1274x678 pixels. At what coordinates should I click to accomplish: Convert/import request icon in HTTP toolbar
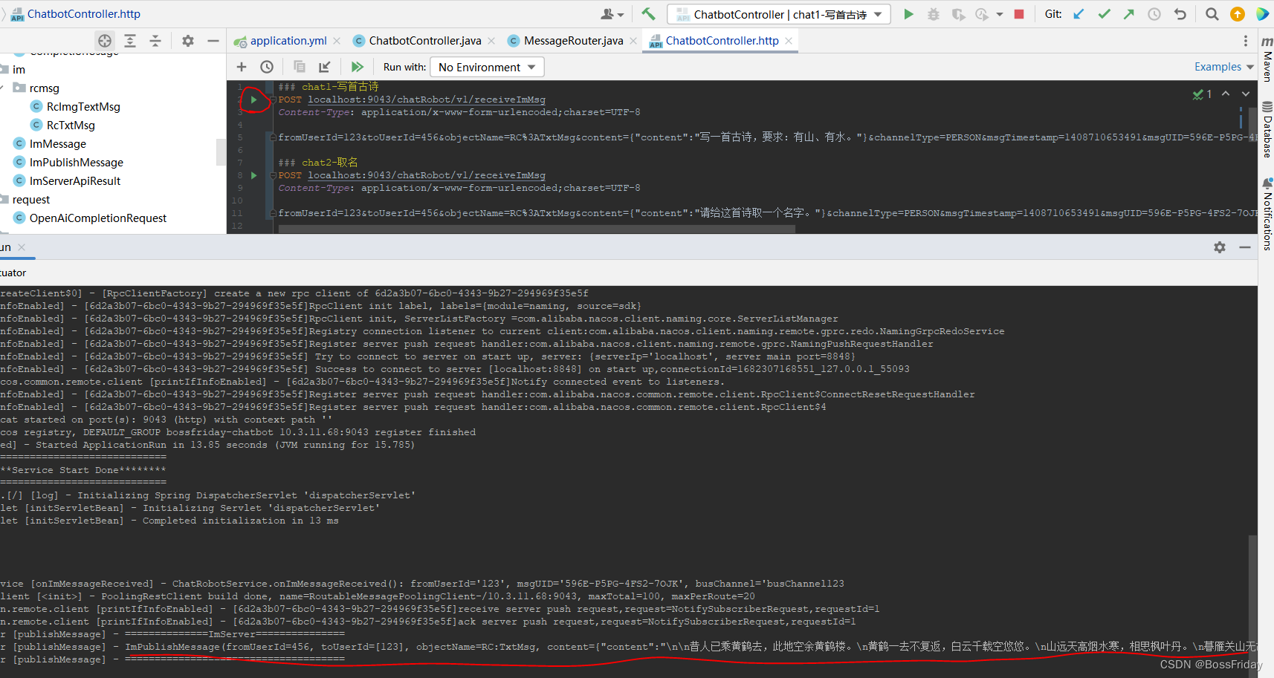pyautogui.click(x=325, y=67)
